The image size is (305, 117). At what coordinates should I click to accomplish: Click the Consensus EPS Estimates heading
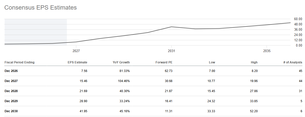click(x=41, y=8)
